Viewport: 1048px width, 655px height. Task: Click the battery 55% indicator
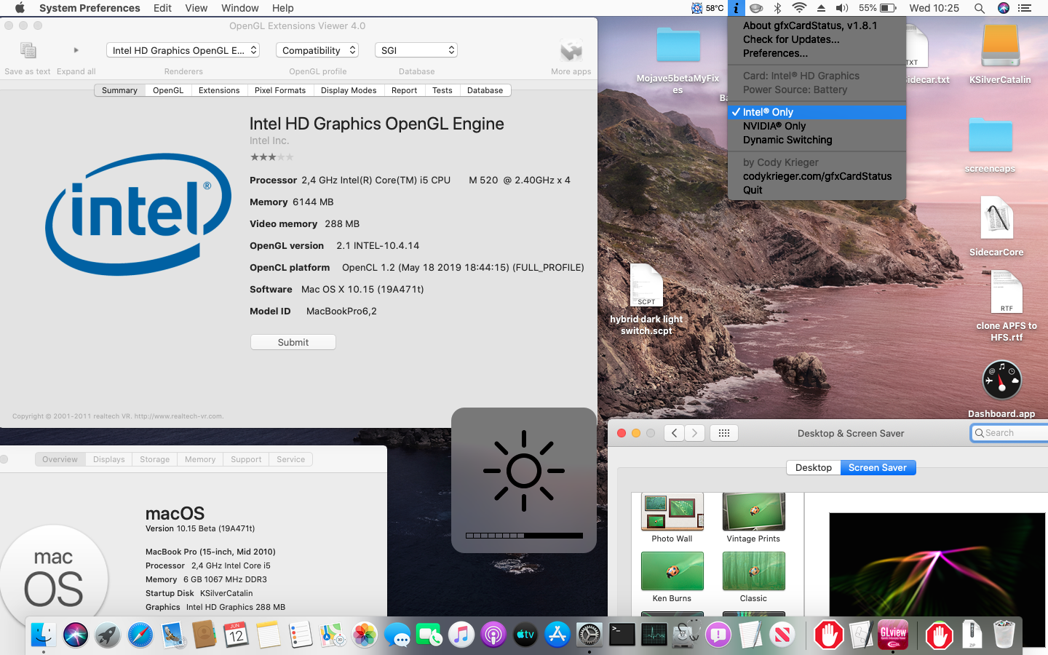(877, 8)
